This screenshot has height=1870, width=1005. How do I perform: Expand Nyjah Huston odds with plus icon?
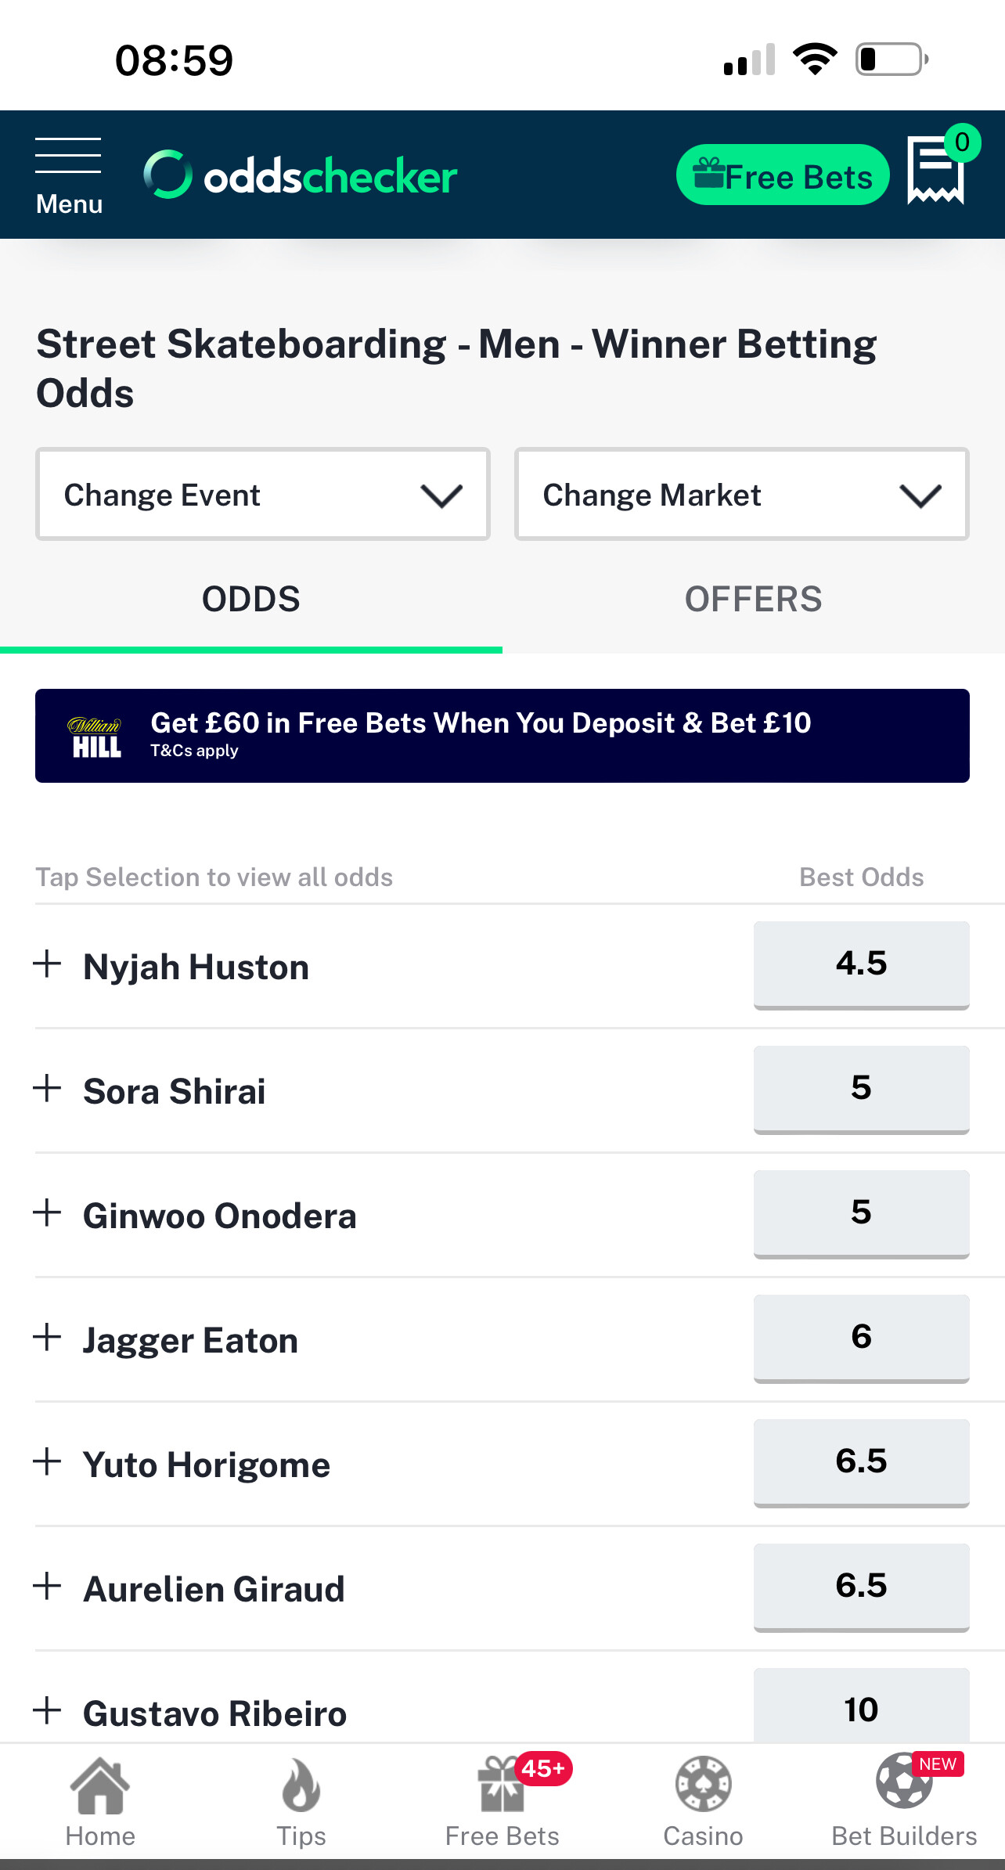48,964
